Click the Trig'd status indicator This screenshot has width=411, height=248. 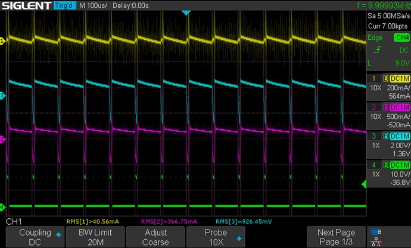pyautogui.click(x=64, y=5)
